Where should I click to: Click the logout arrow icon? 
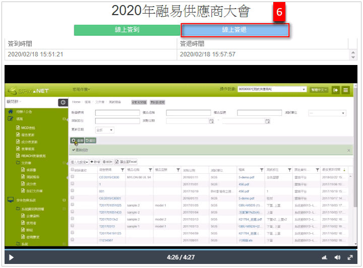(x=335, y=90)
